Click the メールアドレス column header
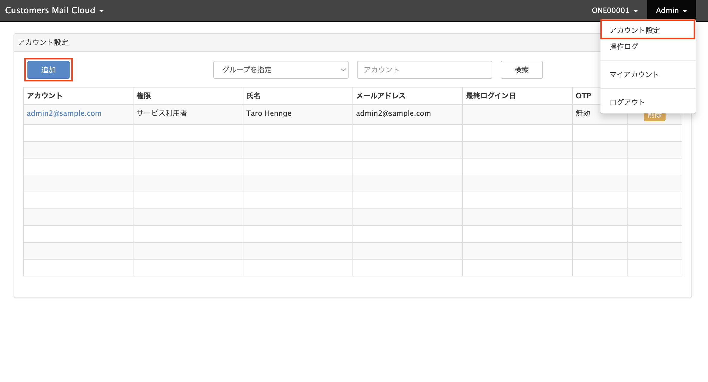This screenshot has width=708, height=382. pos(407,96)
